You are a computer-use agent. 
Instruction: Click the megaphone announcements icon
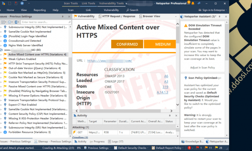pyautogui.click(x=199, y=3)
